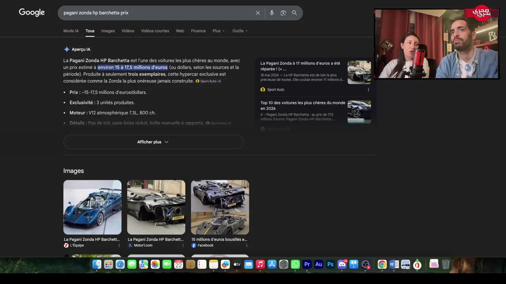Open Freeform from the dock
This screenshot has height=284, width=506.
tap(225, 265)
